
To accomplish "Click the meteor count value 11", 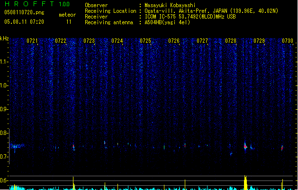I will pos(69,22).
